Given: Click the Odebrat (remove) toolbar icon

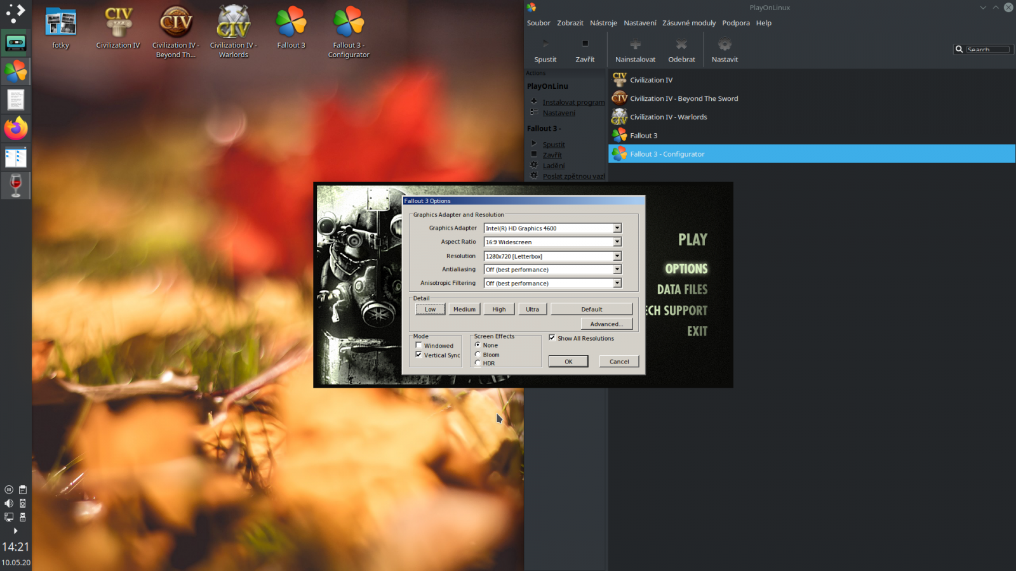Looking at the screenshot, I should click(681, 49).
